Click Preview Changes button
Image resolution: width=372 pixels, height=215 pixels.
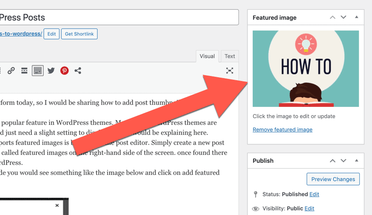pyautogui.click(x=333, y=179)
